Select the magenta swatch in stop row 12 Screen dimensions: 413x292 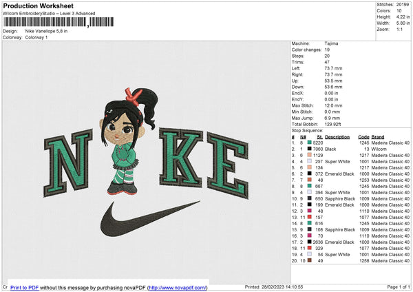click(310, 211)
